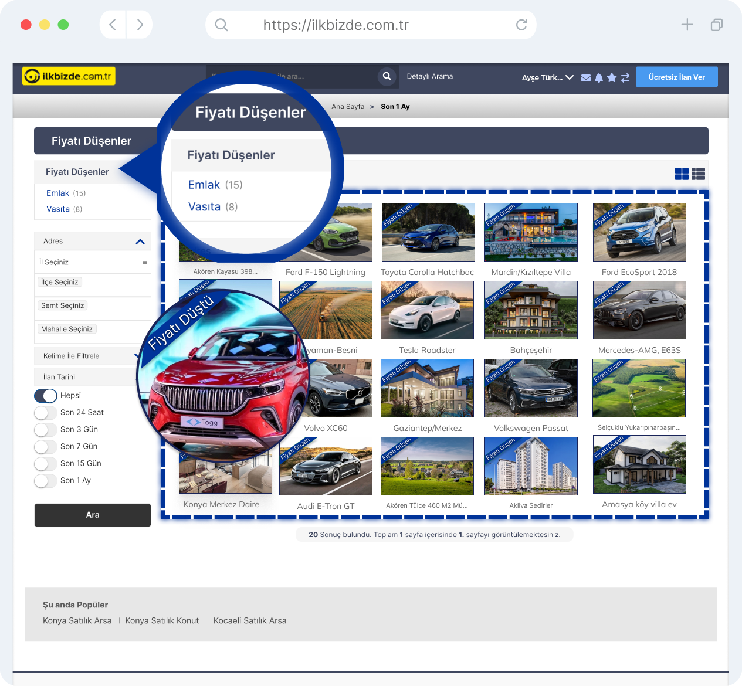The image size is (742, 686).
Task: Open the Ford F-150 Lightning listing title
Action: [x=326, y=272]
